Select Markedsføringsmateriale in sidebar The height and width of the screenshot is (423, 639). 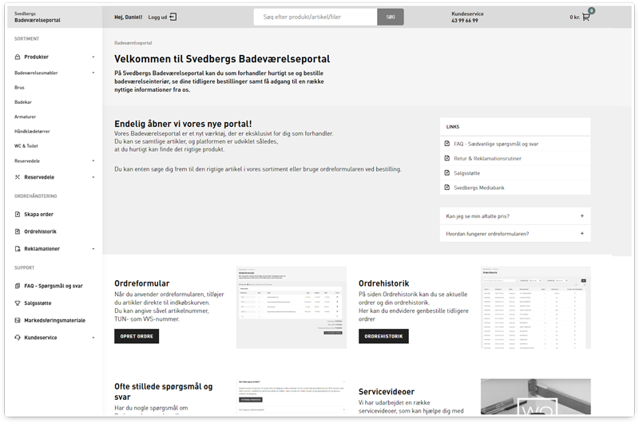54,320
